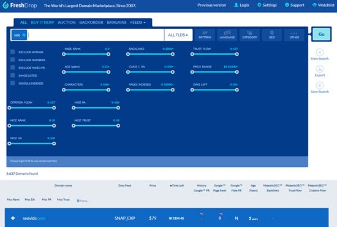
Task: Click Moz PA slider left handle
Action: pyautogui.click(x=74, y=108)
